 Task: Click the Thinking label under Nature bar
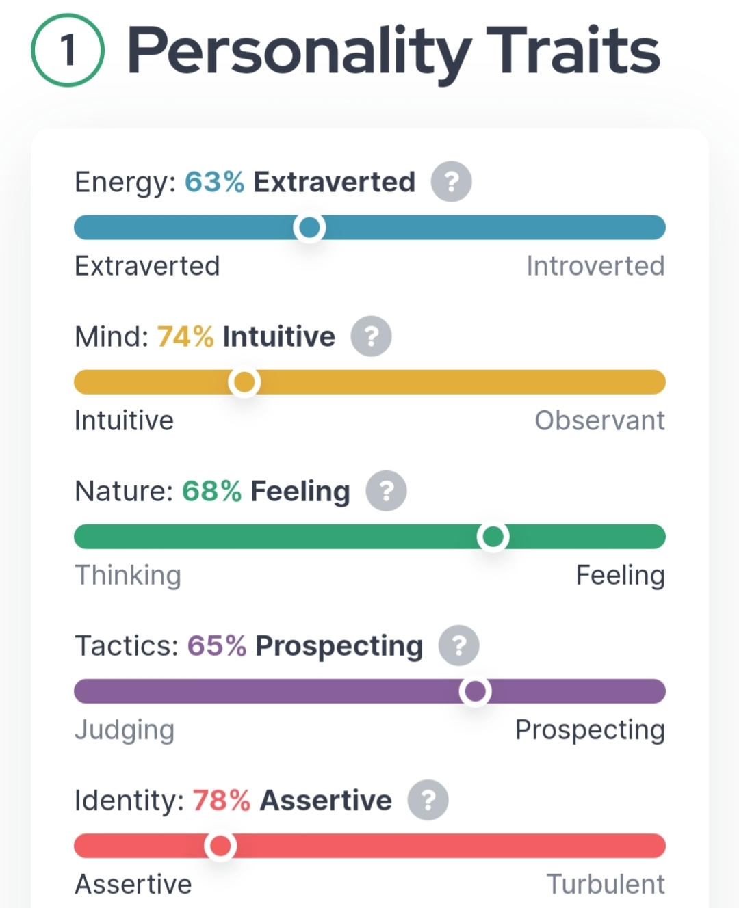point(128,575)
